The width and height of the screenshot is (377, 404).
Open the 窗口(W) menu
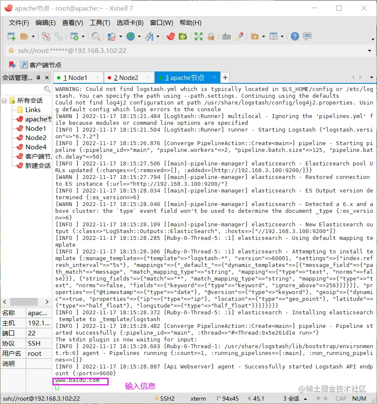[x=161, y=23]
